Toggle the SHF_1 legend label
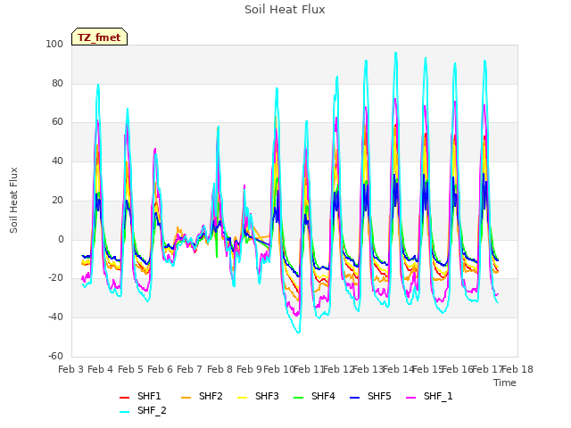571x428 pixels. click(x=438, y=396)
